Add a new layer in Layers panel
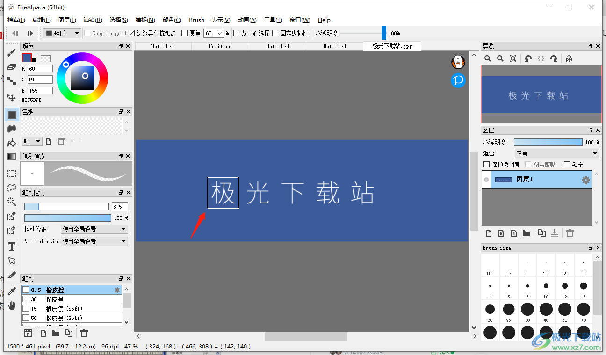The image size is (606, 355). pyautogui.click(x=489, y=233)
